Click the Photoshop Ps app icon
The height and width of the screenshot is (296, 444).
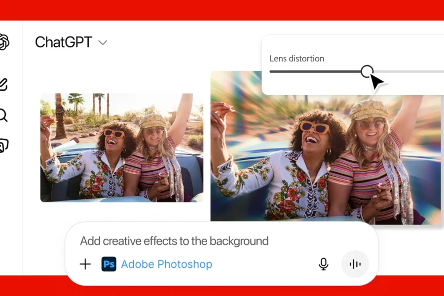tap(109, 264)
